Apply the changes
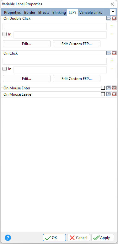The width and height of the screenshot is (118, 244). click(103, 238)
